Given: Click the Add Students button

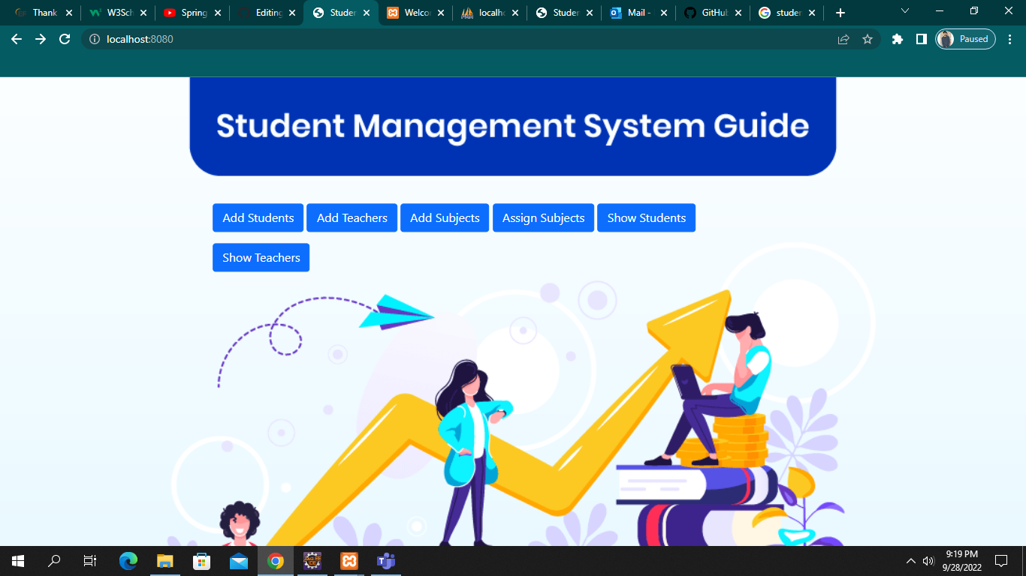Looking at the screenshot, I should (258, 217).
